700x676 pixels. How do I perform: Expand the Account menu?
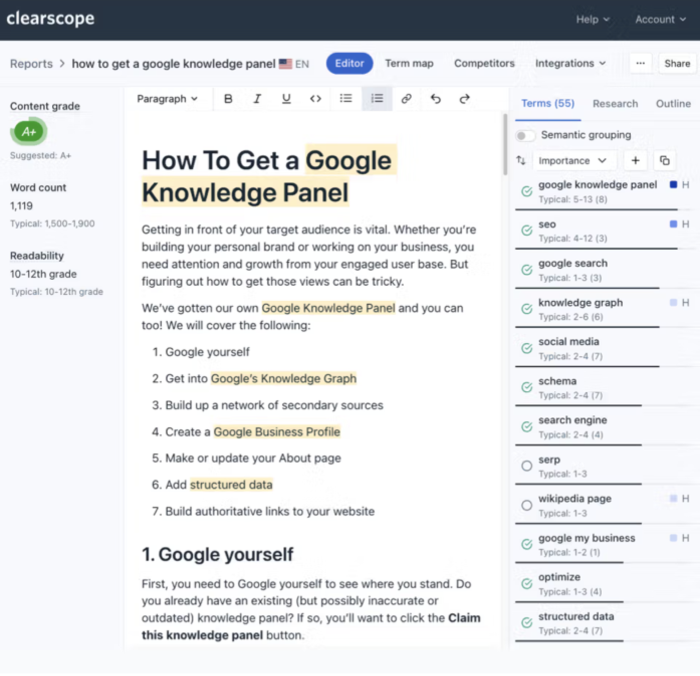[660, 20]
